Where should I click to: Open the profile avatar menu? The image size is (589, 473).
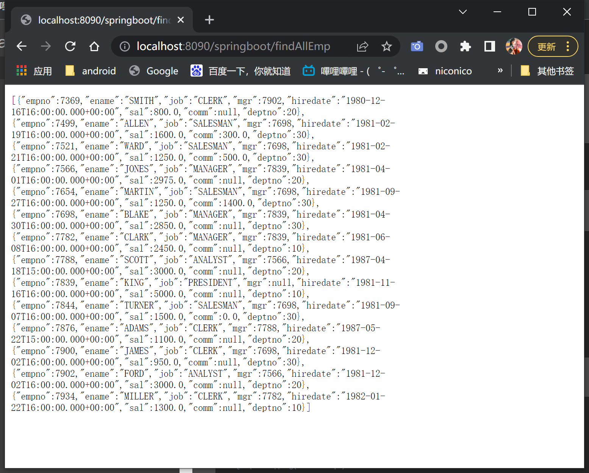[514, 46]
